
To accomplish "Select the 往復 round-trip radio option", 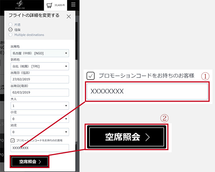I will [10, 29].
